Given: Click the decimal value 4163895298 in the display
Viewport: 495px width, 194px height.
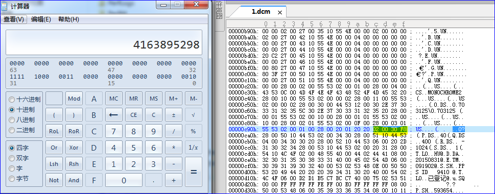Looking at the screenshot, I should 167,44.
